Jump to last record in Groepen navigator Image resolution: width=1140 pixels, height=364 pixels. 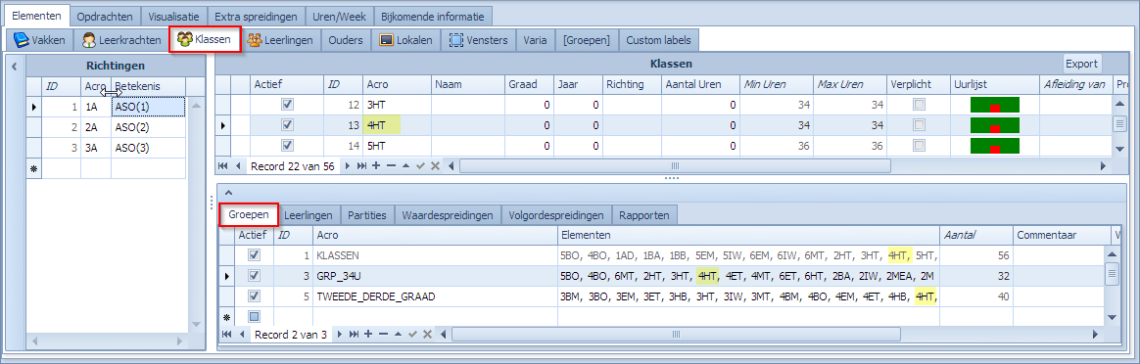click(355, 334)
